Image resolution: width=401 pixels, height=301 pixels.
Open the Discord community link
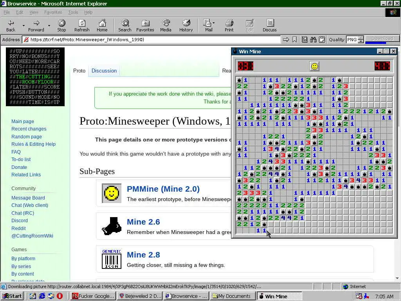coord(20,220)
